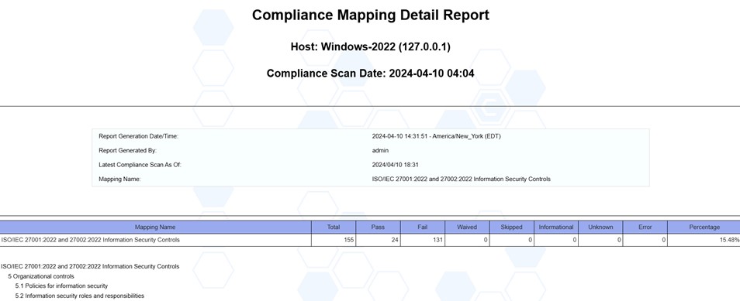Click the Report Generated By label

[127, 151]
